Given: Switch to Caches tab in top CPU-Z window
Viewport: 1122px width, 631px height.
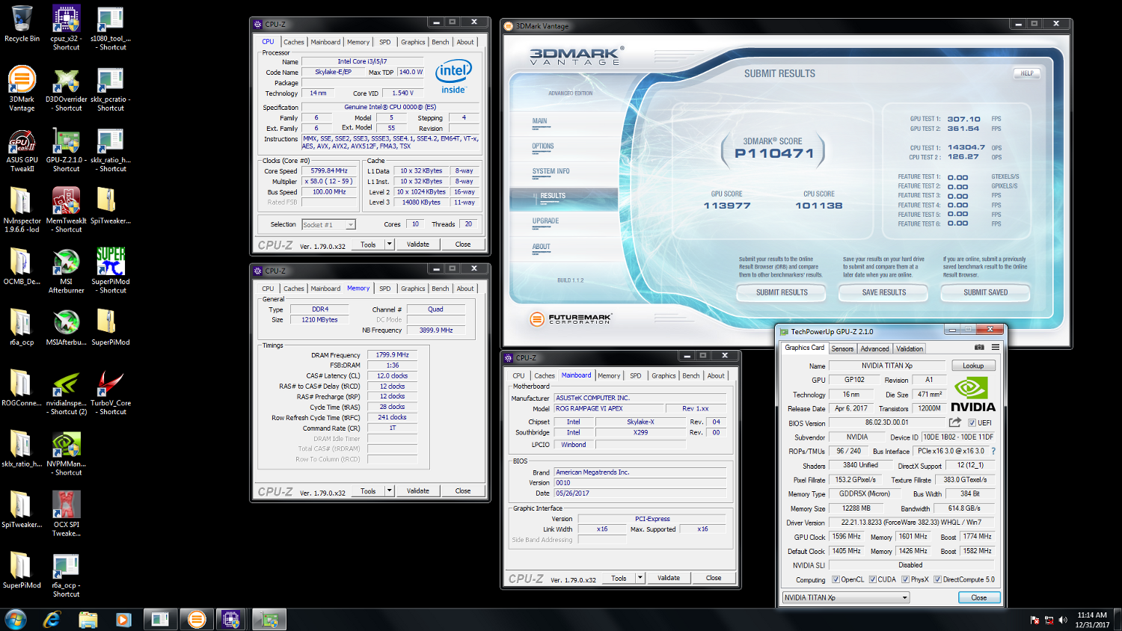Looking at the screenshot, I should (x=294, y=42).
